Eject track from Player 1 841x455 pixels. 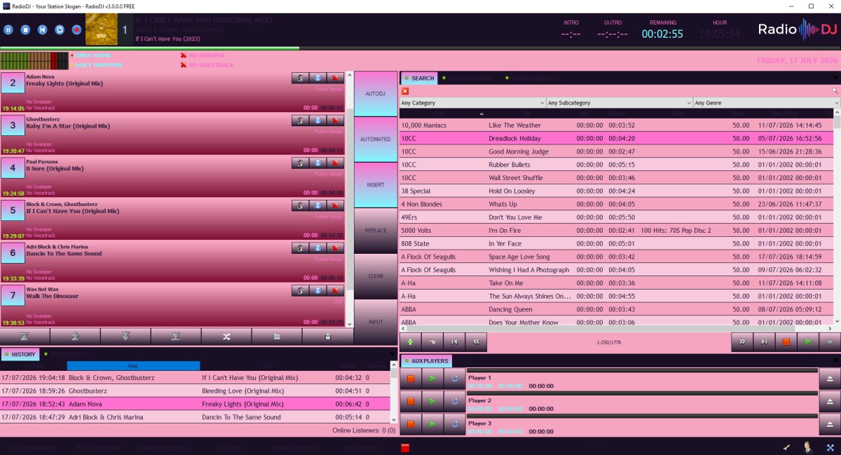830,379
